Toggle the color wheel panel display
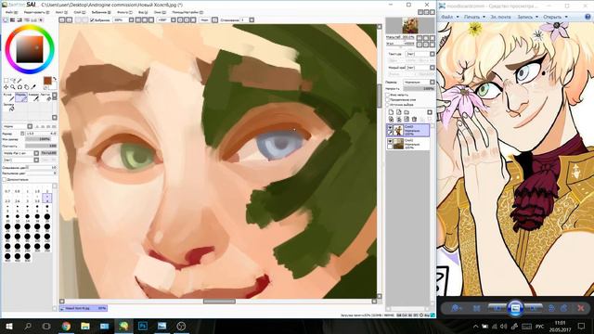The image size is (594, 334). coord(5,20)
